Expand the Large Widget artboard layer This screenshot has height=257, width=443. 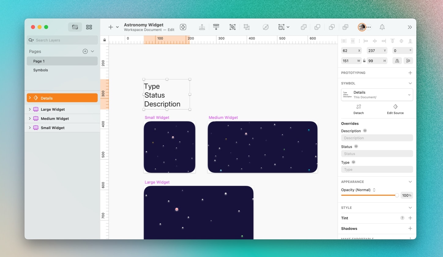[30, 109]
